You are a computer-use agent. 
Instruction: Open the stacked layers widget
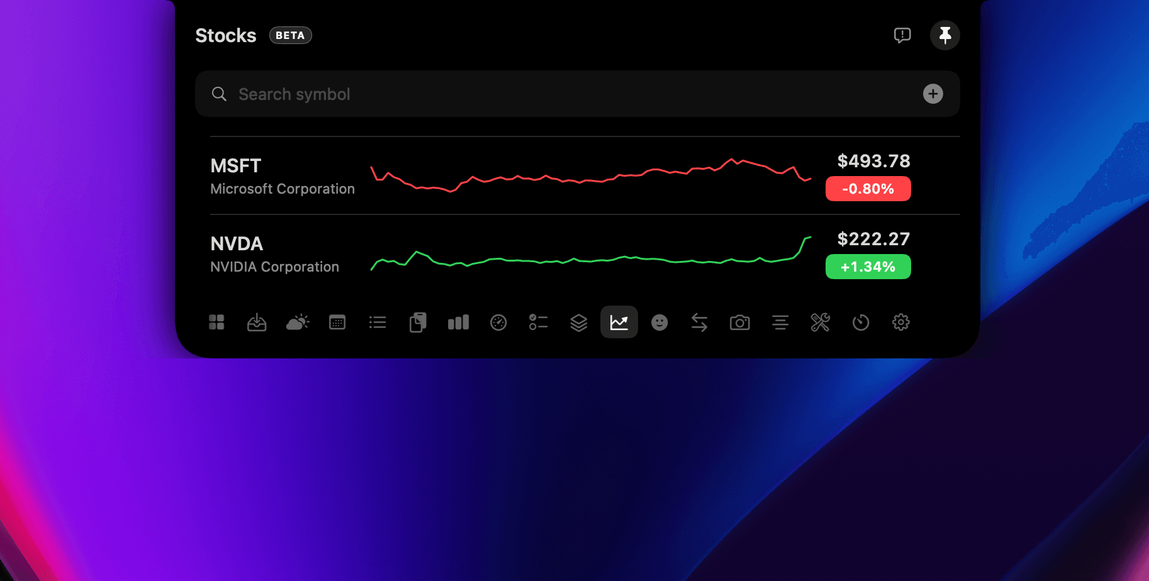pyautogui.click(x=579, y=323)
